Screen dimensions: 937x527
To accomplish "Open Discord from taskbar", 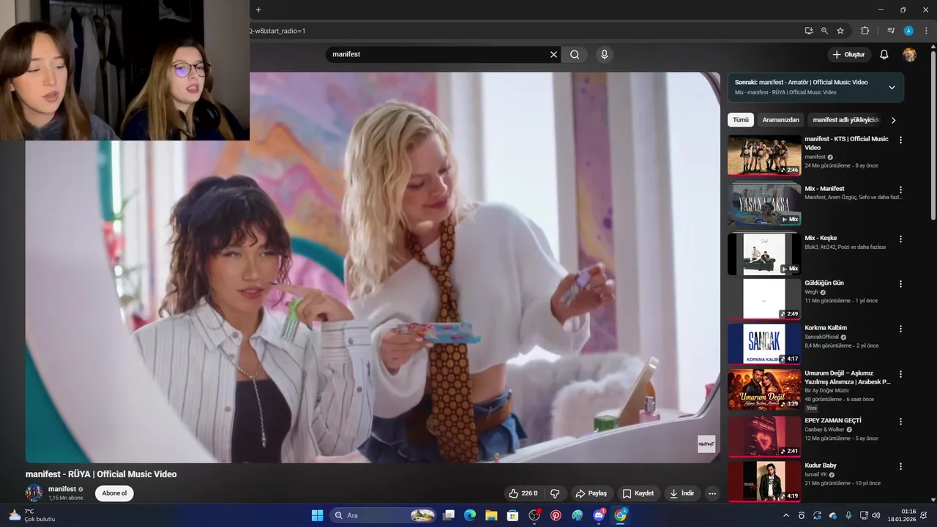I will [x=599, y=515].
